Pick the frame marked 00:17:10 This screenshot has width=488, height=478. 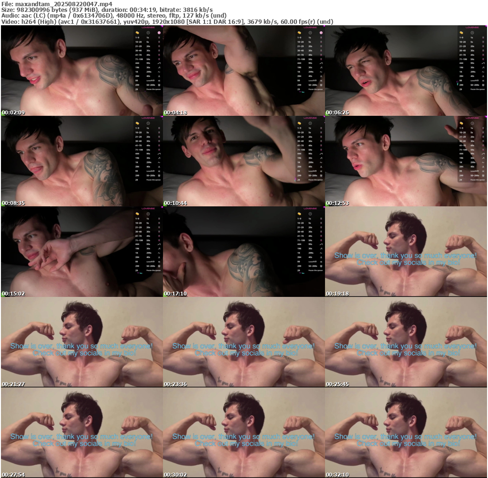pos(244,252)
